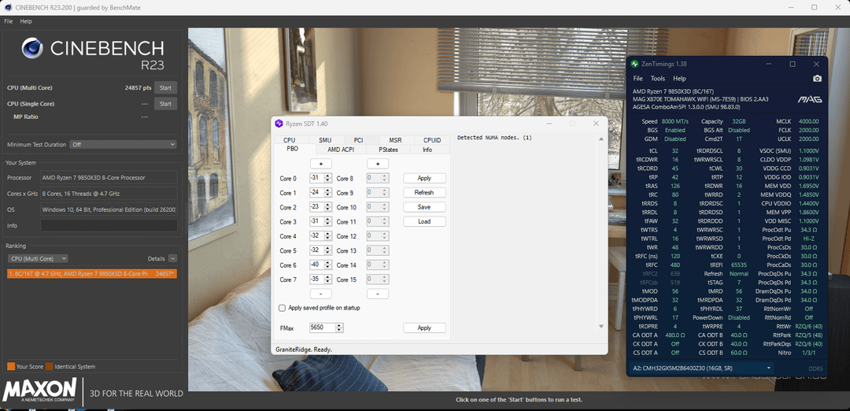Expand the CPU (Multi Core) ranking dropdown

click(x=37, y=258)
